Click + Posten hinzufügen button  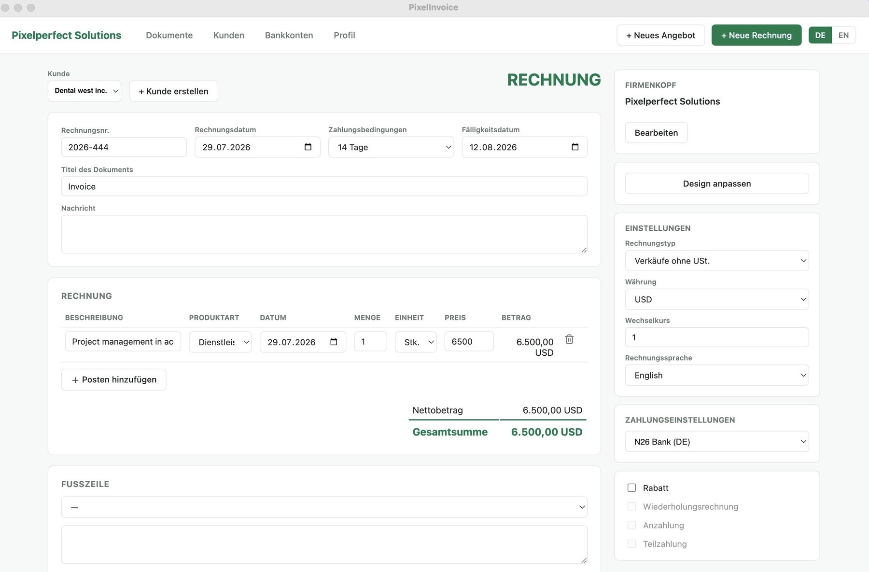114,379
